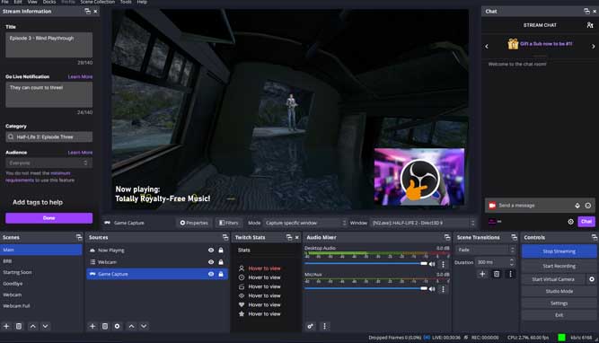Unlock the Game Capture source
The height and width of the screenshot is (343, 599).
221,274
